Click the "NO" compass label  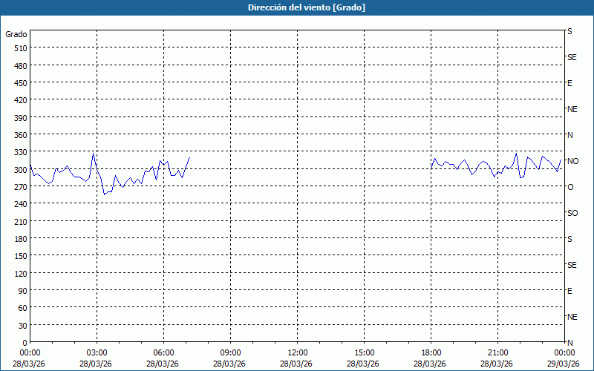[x=572, y=161]
